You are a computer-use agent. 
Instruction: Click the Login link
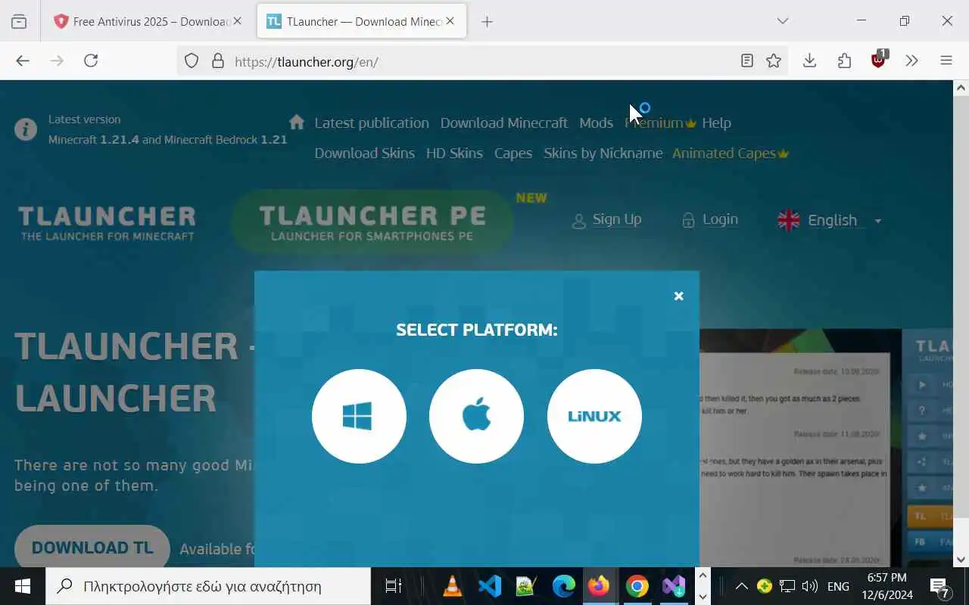coord(710,219)
